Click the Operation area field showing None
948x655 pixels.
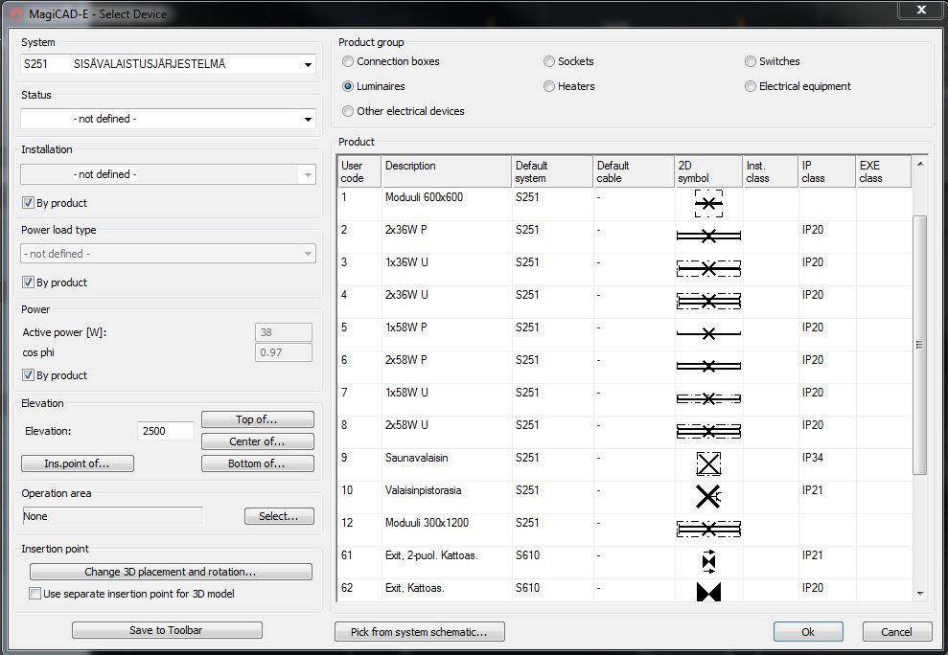tap(112, 517)
